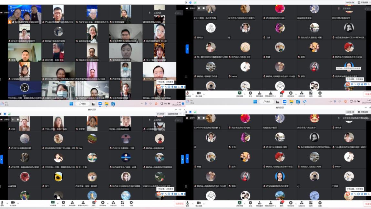Open the Security icon in bottom-left toolbar

tap(63, 203)
